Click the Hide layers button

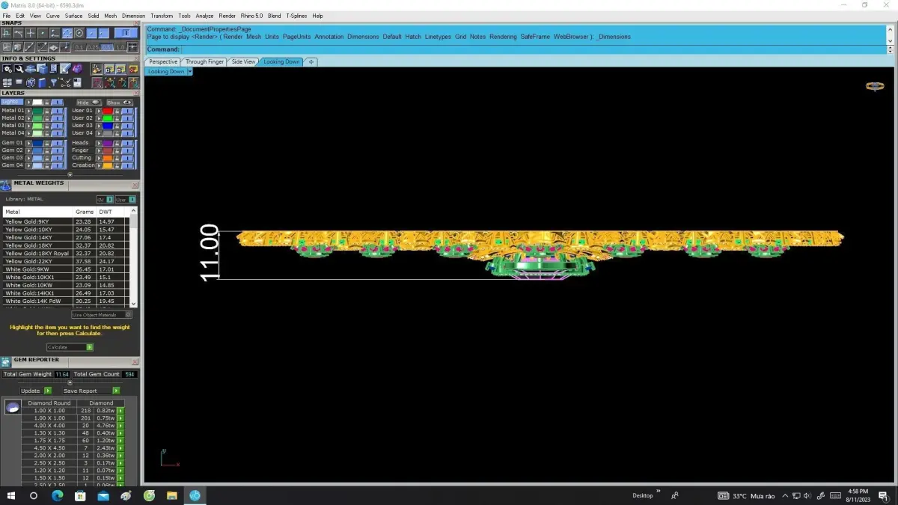(89, 102)
